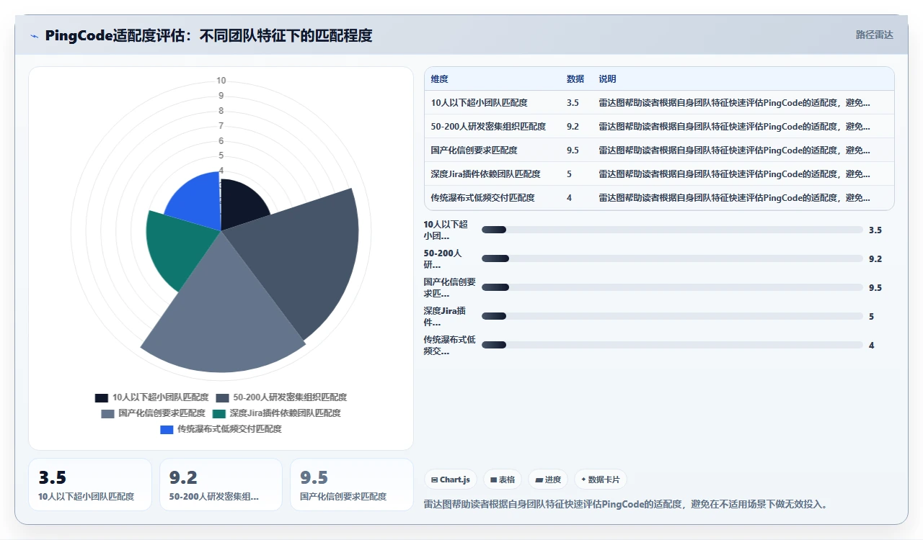Select the 传统瀑布式低频交付匹配度 table row
Image resolution: width=923 pixels, height=540 pixels.
659,197
